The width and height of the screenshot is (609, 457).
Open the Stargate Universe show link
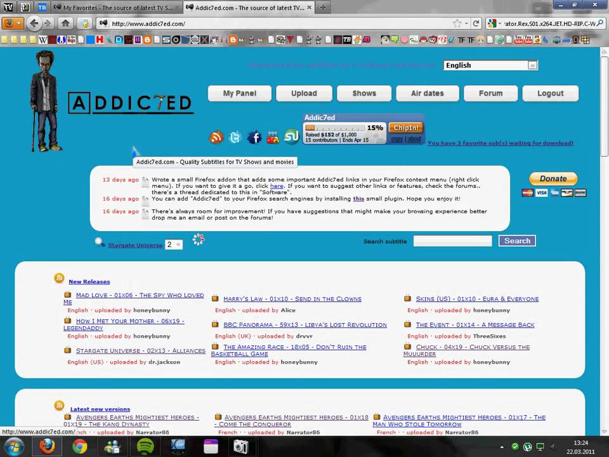tap(134, 245)
